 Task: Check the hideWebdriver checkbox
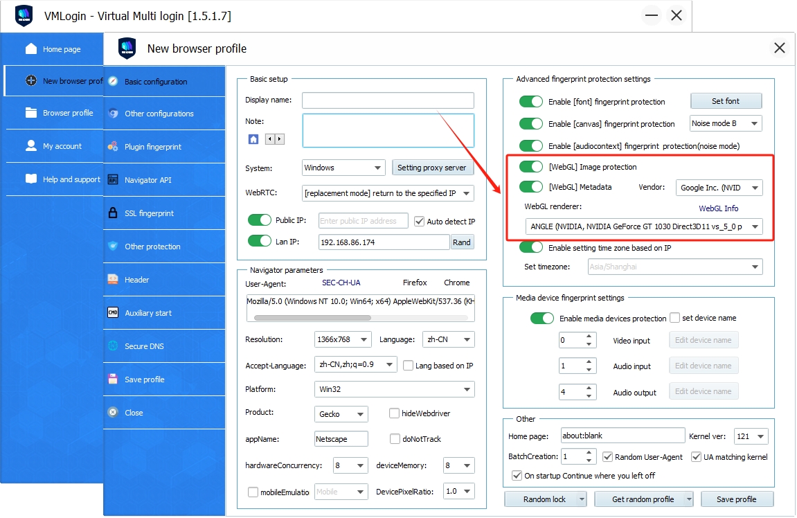[394, 413]
